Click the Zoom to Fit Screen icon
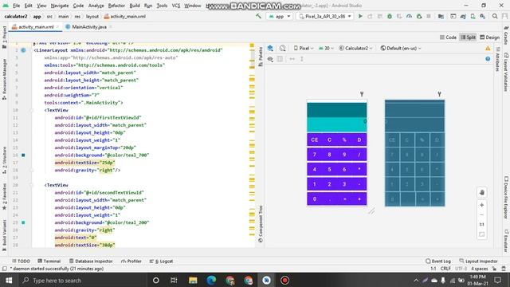This screenshot has width=510, height=287. click(482, 234)
